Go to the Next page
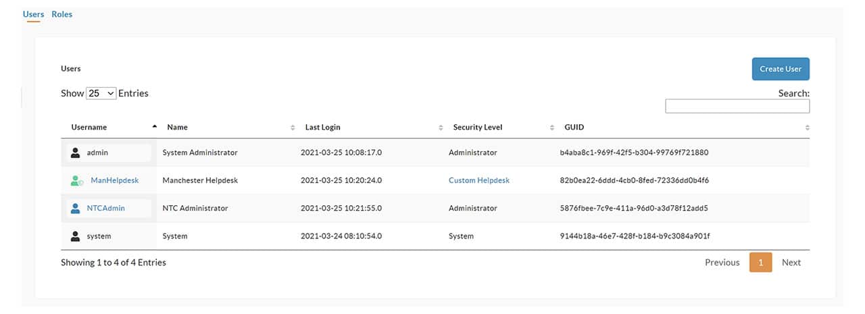865x314 pixels. (791, 263)
